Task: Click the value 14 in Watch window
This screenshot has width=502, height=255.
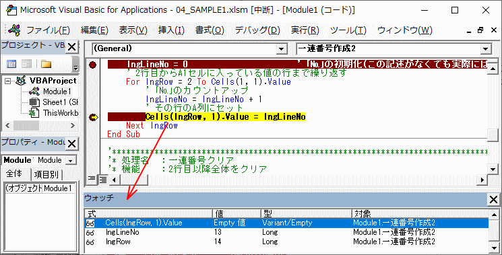Action: click(218, 242)
